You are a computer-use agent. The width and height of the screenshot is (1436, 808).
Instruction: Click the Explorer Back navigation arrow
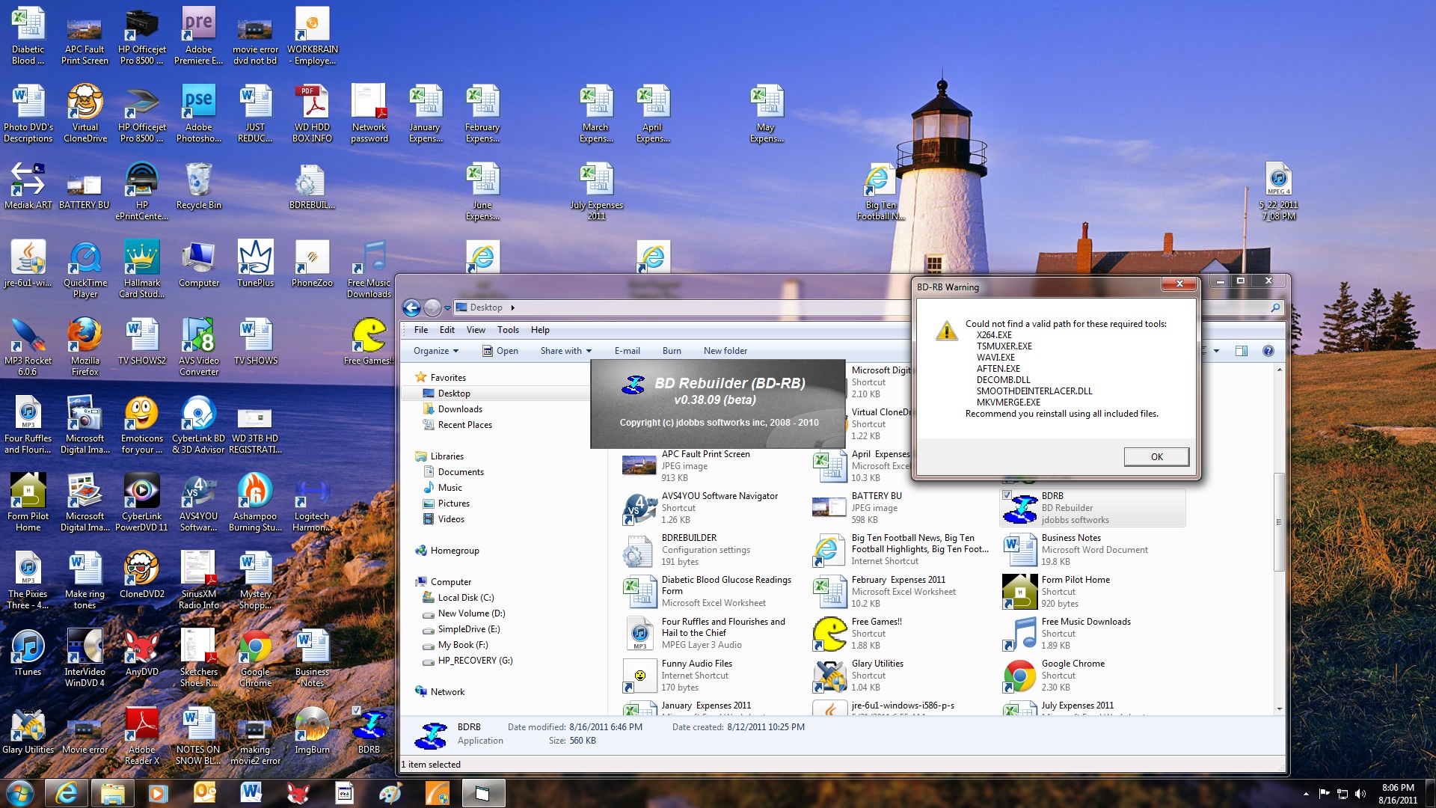coord(411,307)
